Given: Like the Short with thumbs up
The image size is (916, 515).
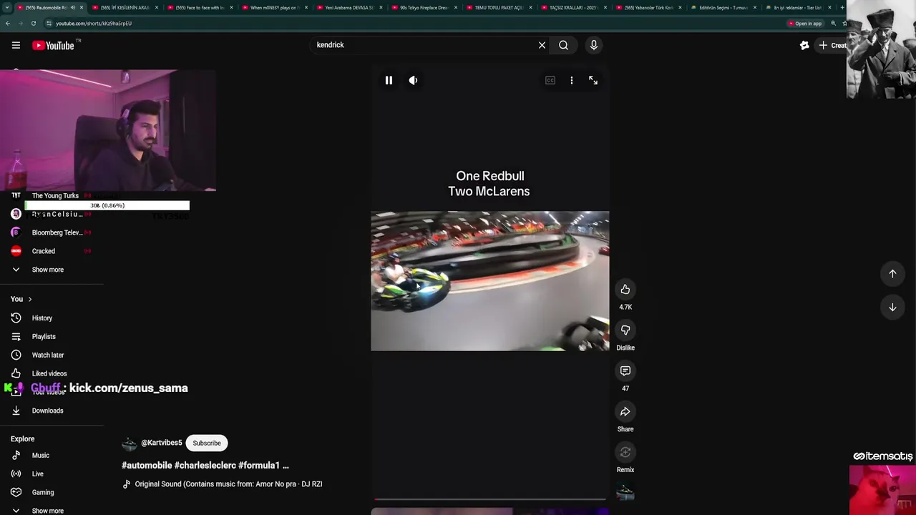Looking at the screenshot, I should pos(625,289).
